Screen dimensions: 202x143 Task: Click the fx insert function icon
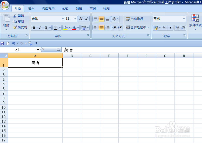tap(58, 50)
